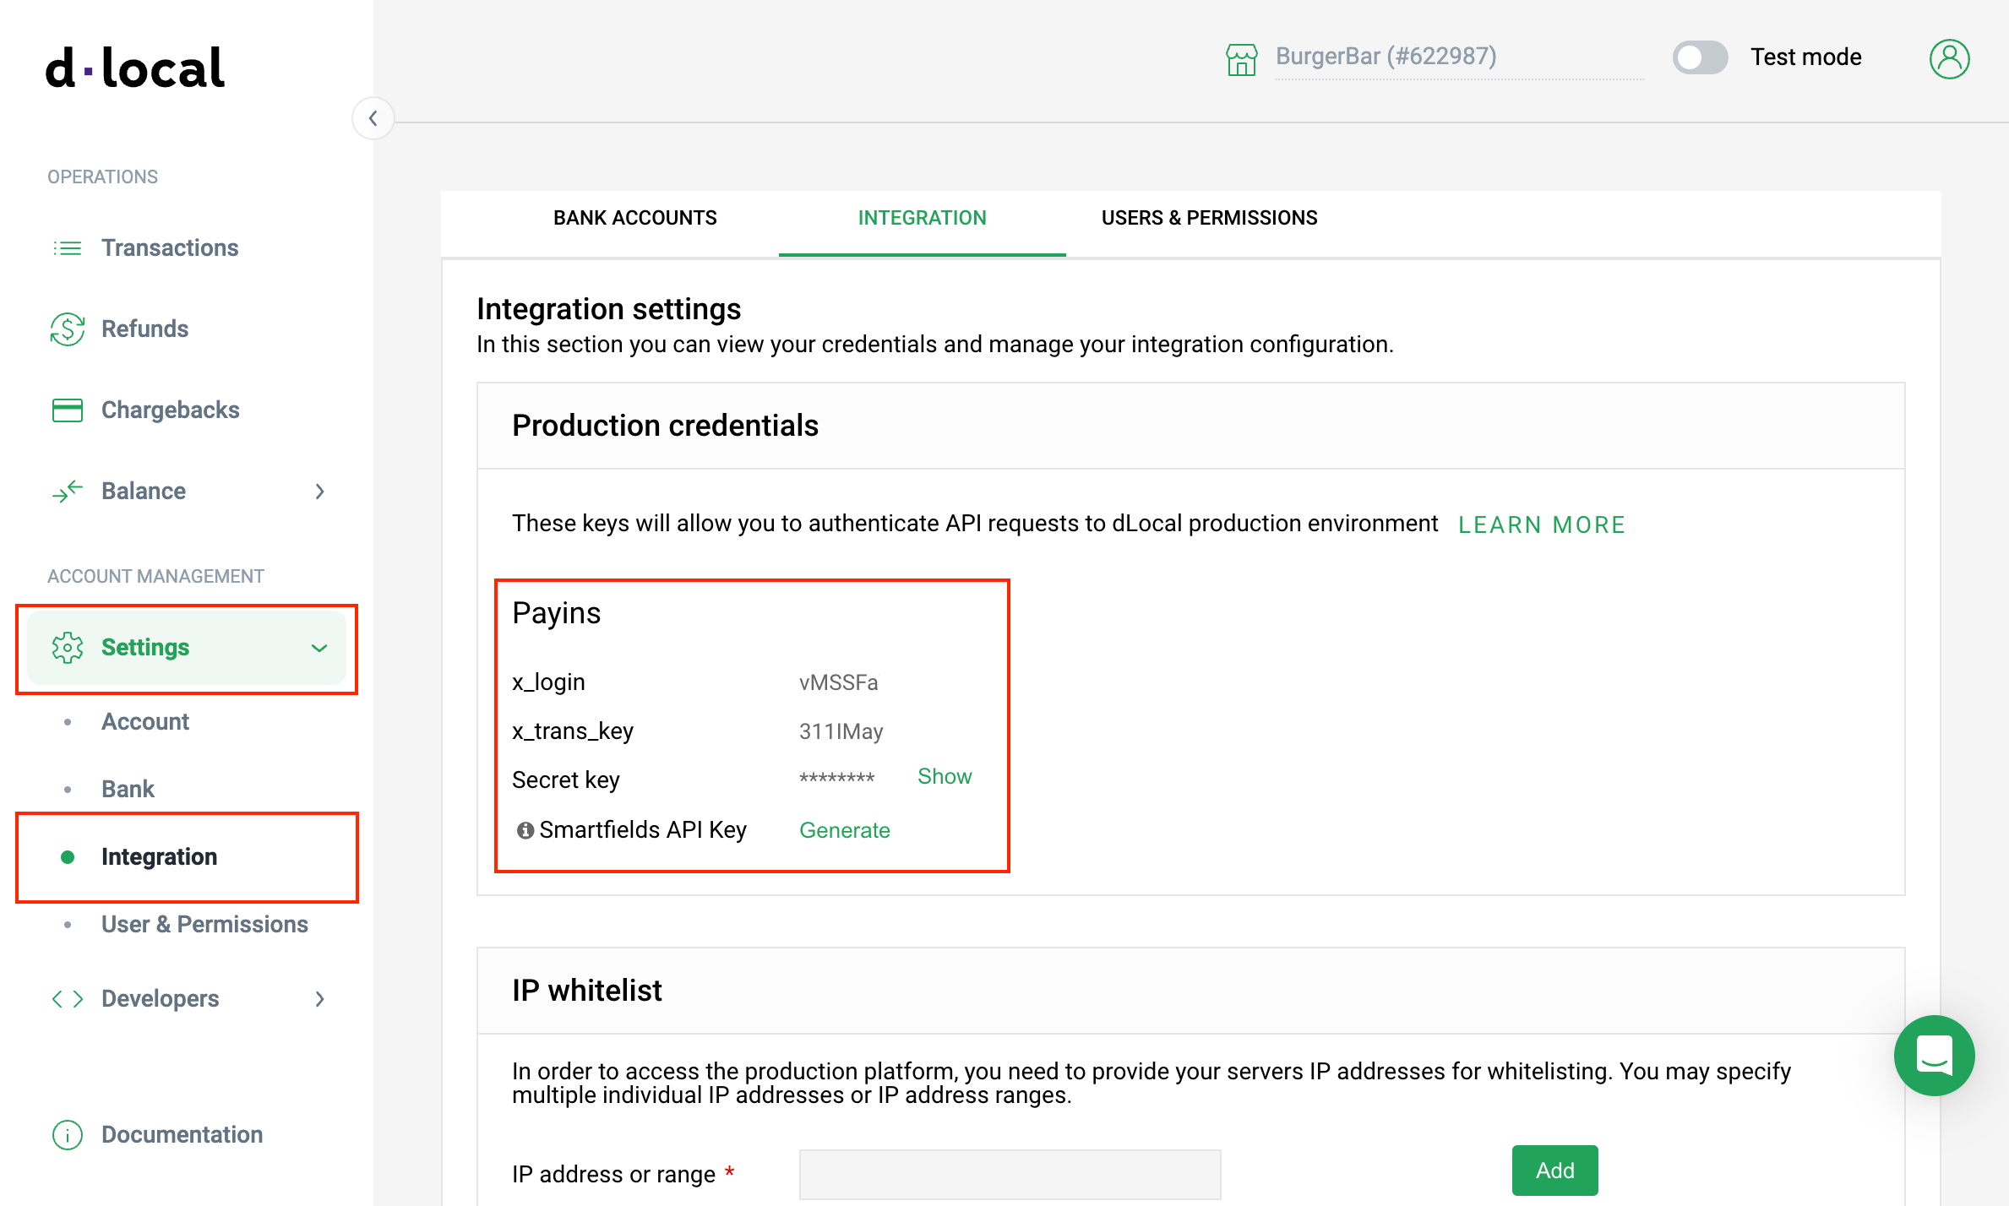2009x1206 pixels.
Task: Open Refunds in the sidebar
Action: click(144, 329)
